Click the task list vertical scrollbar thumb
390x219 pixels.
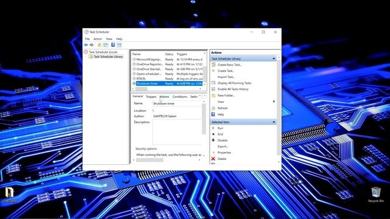[x=205, y=74]
